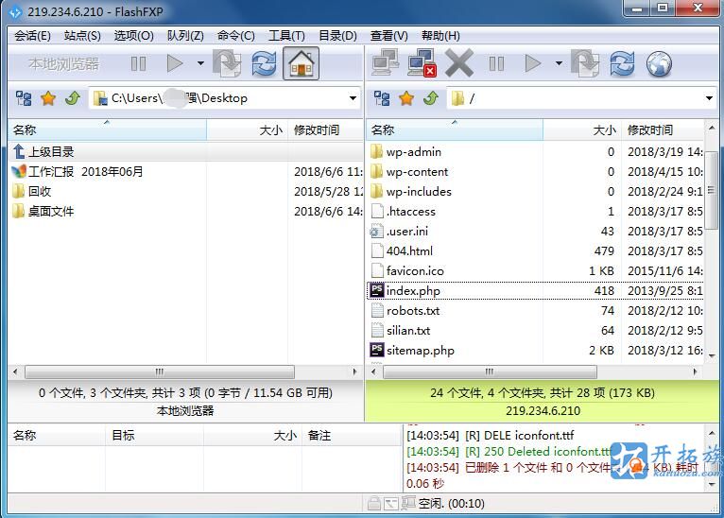Click local folder tree icon
Image resolution: width=724 pixels, height=518 pixels.
24,98
